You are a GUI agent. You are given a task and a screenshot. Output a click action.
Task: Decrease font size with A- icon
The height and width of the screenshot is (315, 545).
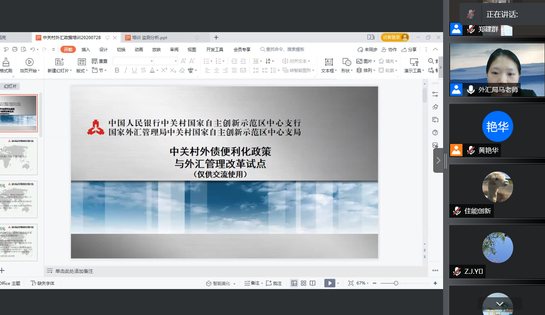click(192, 61)
